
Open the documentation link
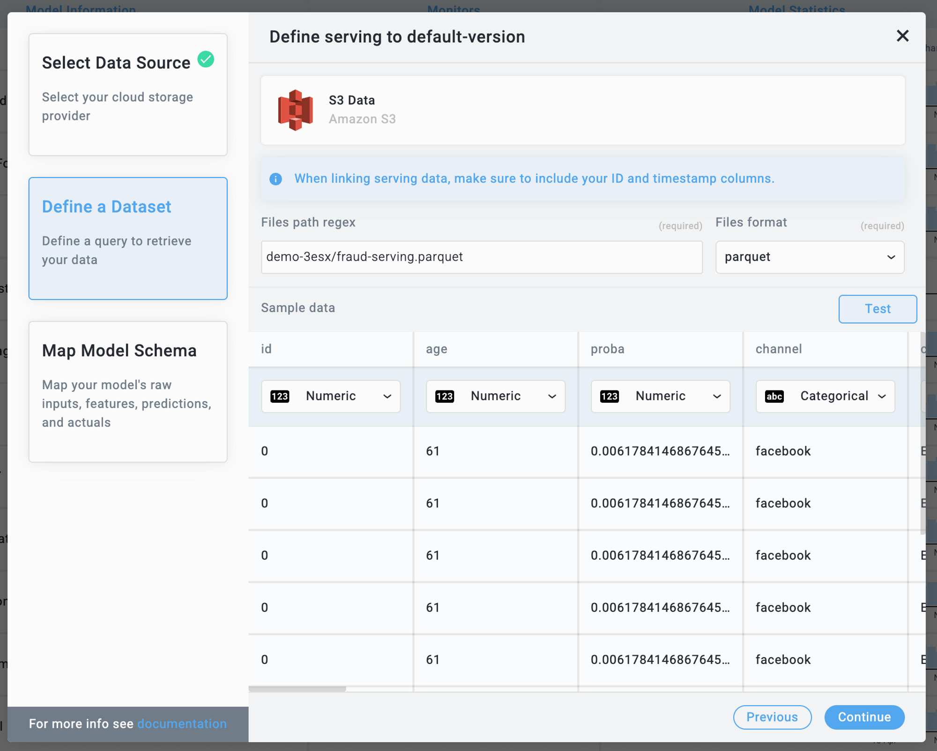click(x=182, y=723)
